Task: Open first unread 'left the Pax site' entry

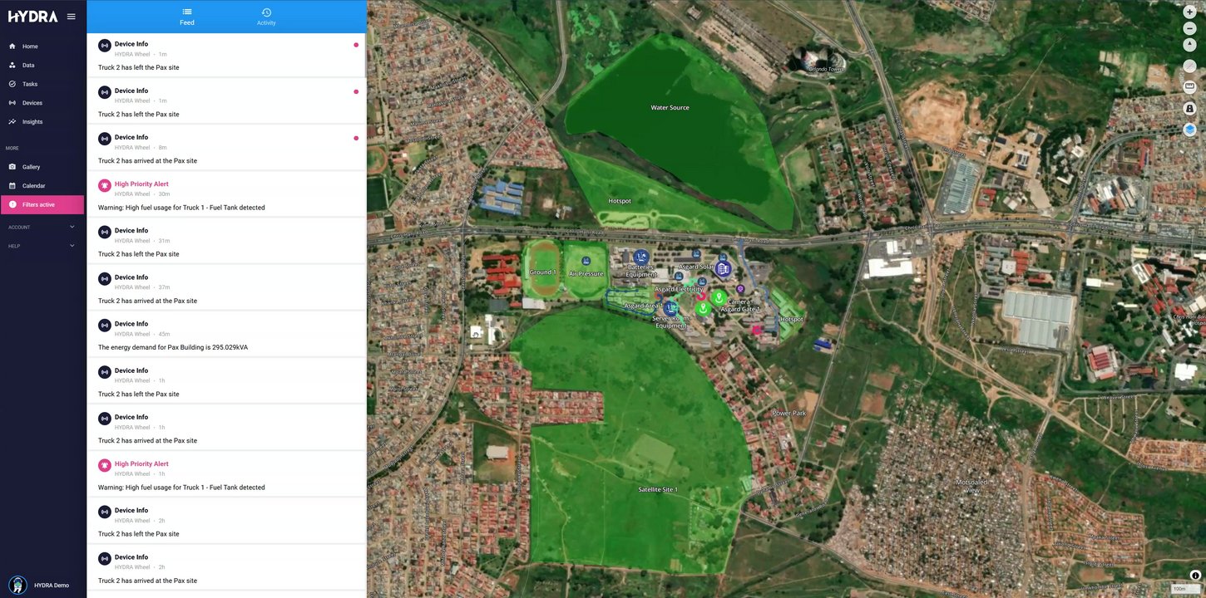Action: (x=226, y=55)
